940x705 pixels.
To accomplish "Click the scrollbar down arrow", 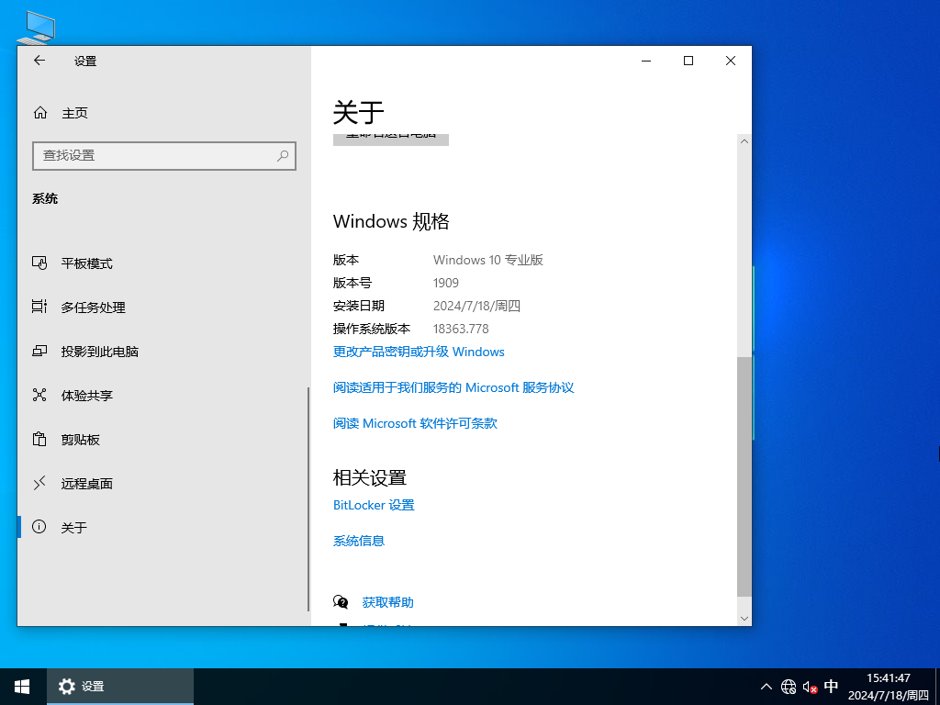I will pyautogui.click(x=744, y=617).
